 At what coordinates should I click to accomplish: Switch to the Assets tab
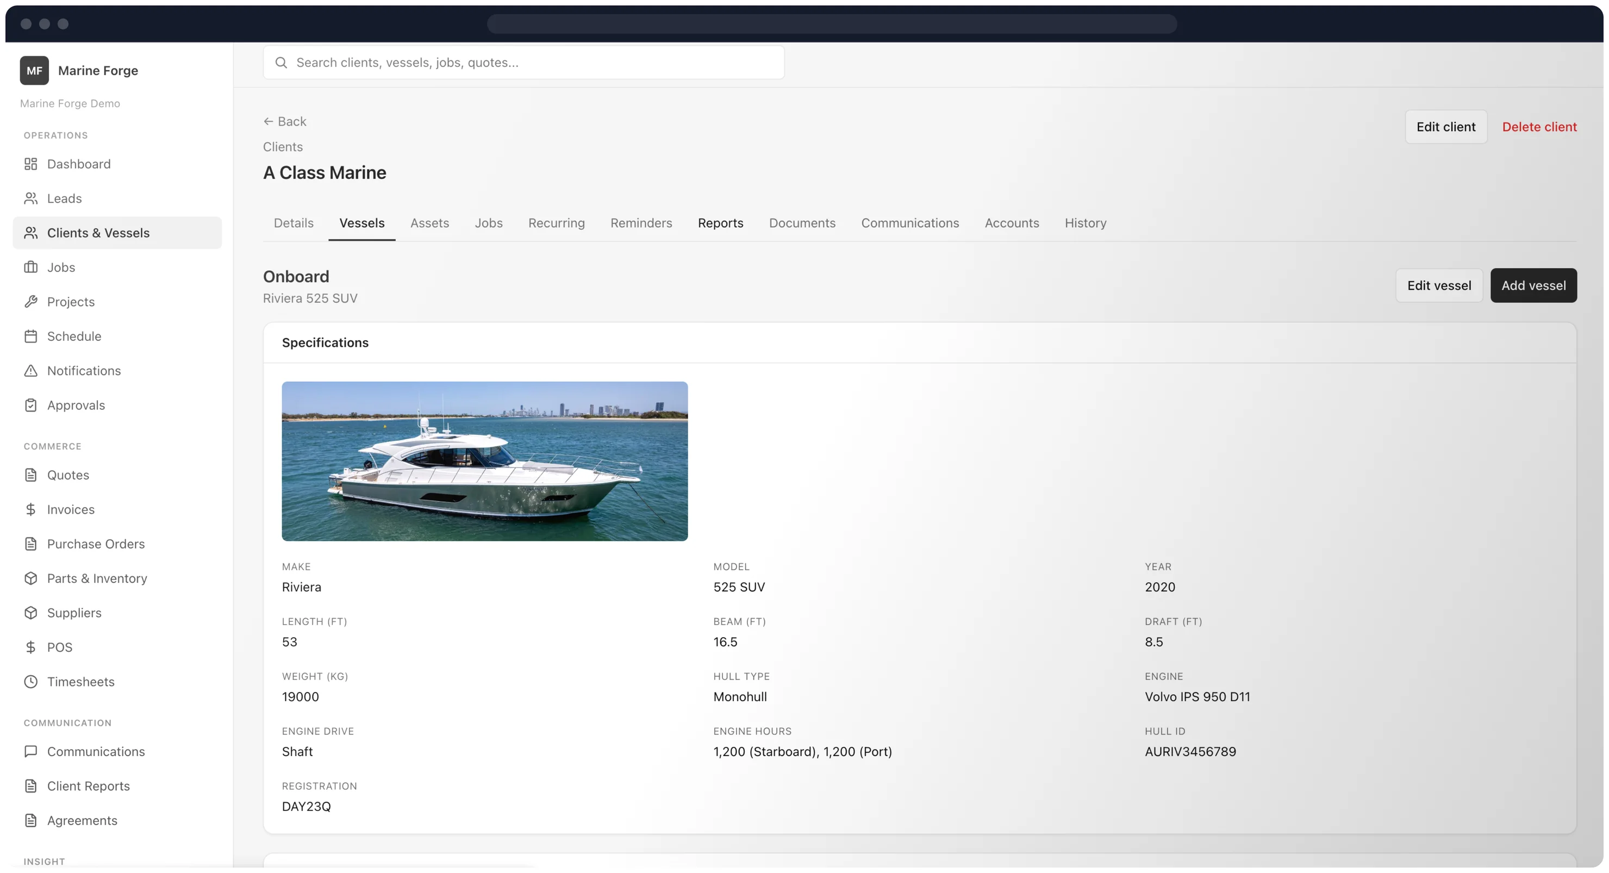(430, 223)
